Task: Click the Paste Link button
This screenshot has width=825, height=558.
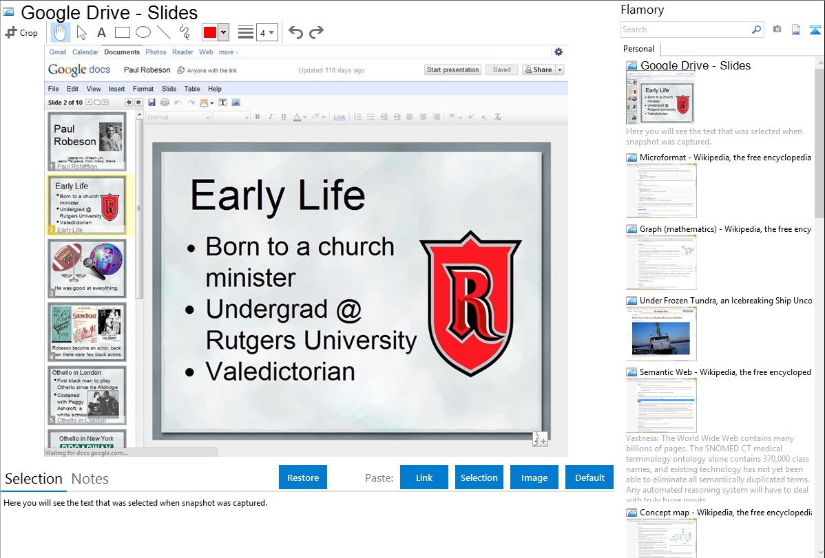Action: (x=424, y=477)
